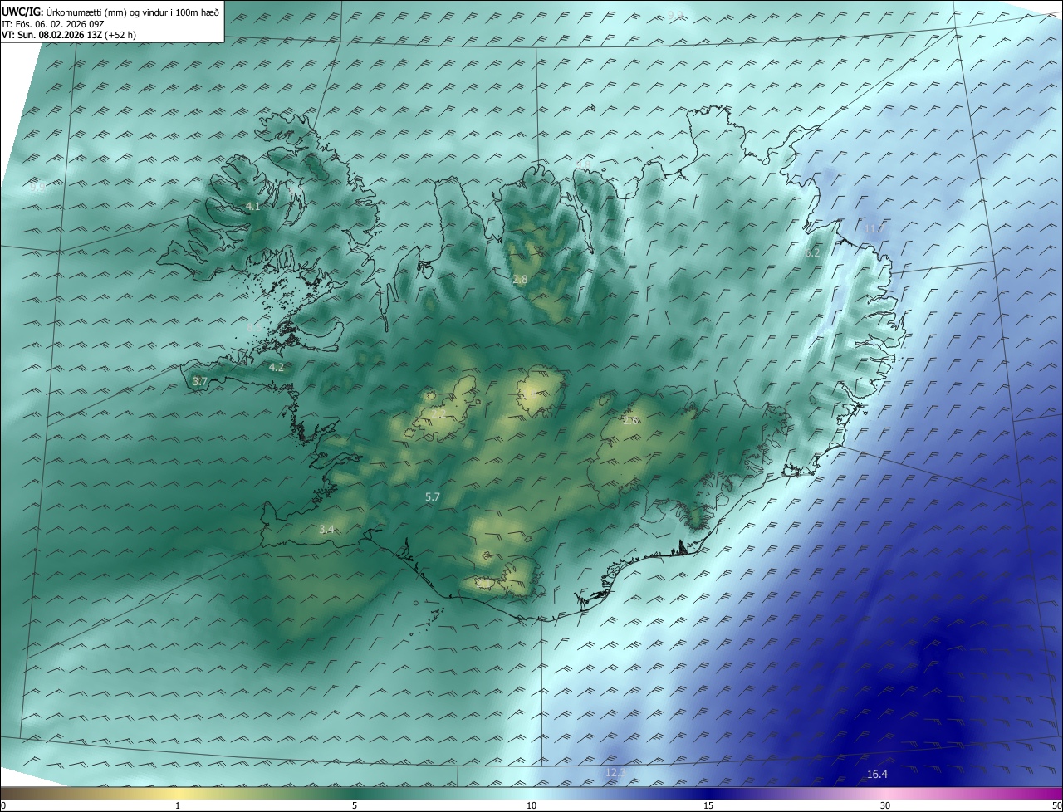Click the 16.4 value in the southeast sea
1063x812 pixels.
point(877,775)
